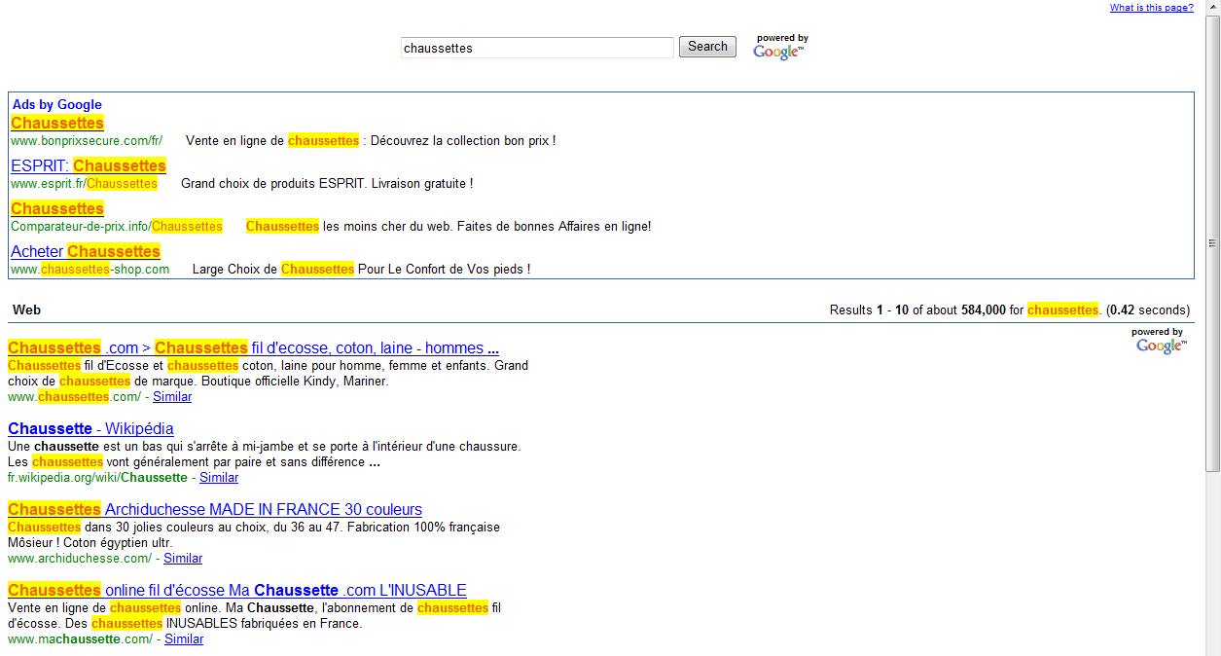
Task: Click the search input containing chaussettes
Action: click(x=537, y=48)
